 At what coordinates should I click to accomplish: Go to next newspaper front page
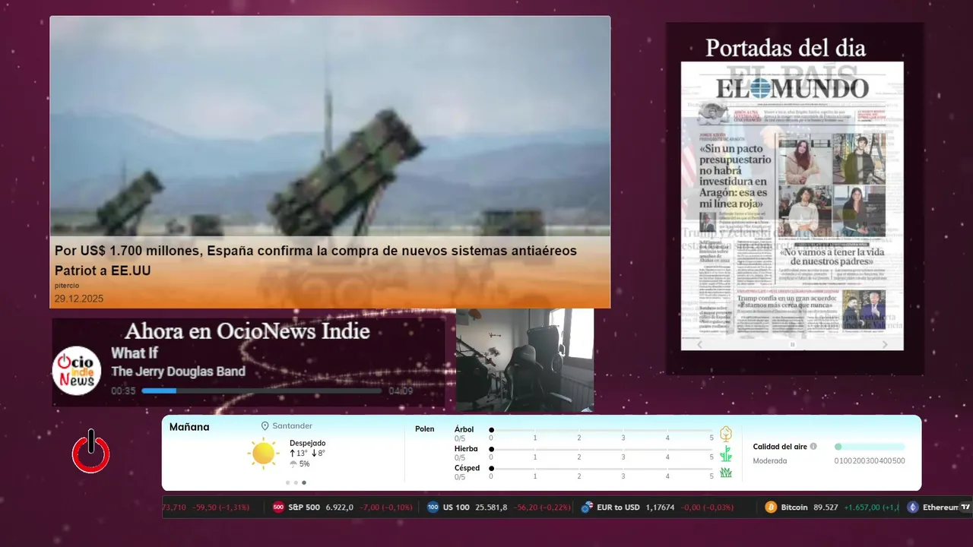[x=885, y=345]
